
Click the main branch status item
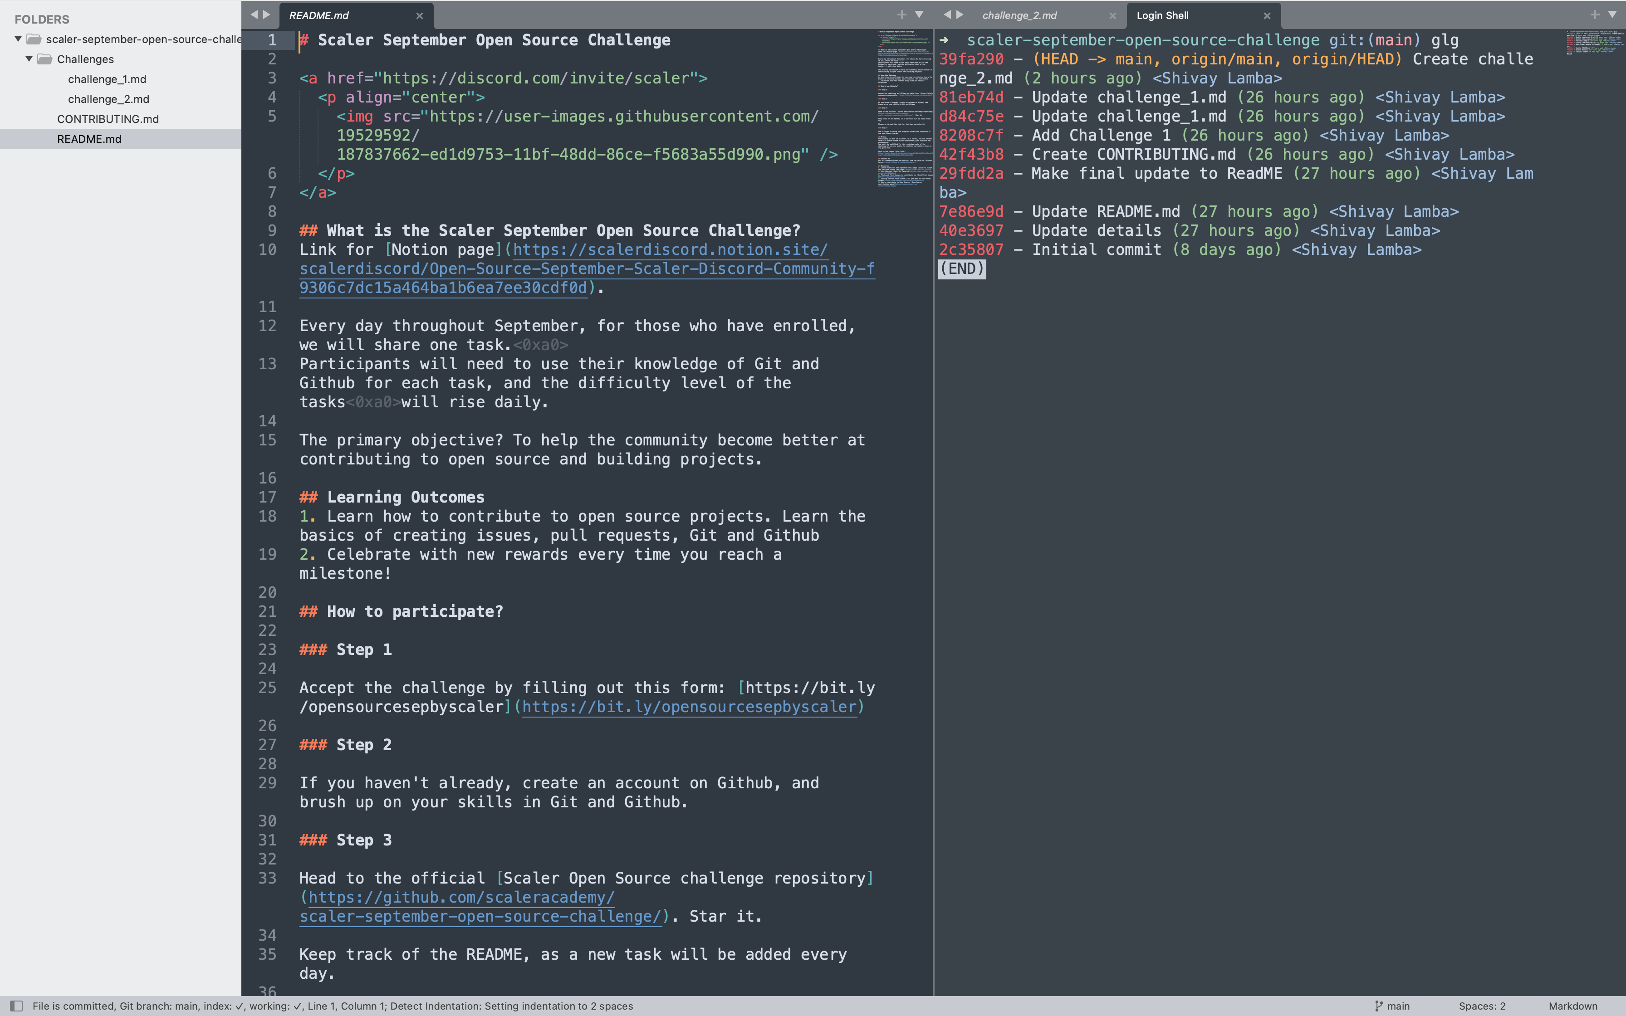pos(1392,1006)
